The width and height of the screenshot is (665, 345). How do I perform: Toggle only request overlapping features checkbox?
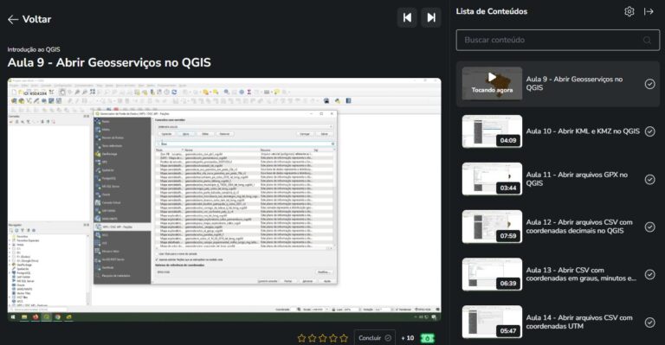(157, 259)
